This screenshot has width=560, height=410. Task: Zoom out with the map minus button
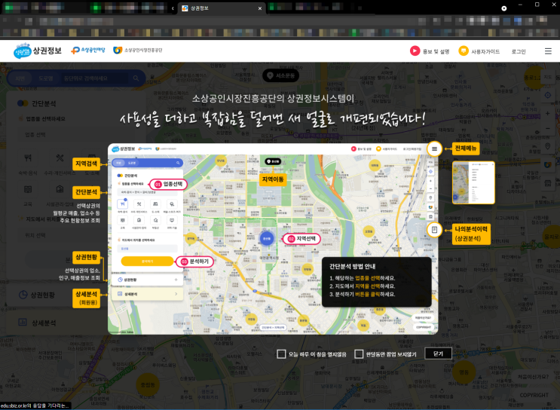[547, 129]
